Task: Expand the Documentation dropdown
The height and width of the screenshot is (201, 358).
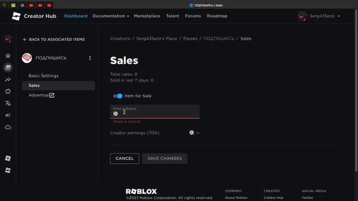Action: tap(111, 16)
